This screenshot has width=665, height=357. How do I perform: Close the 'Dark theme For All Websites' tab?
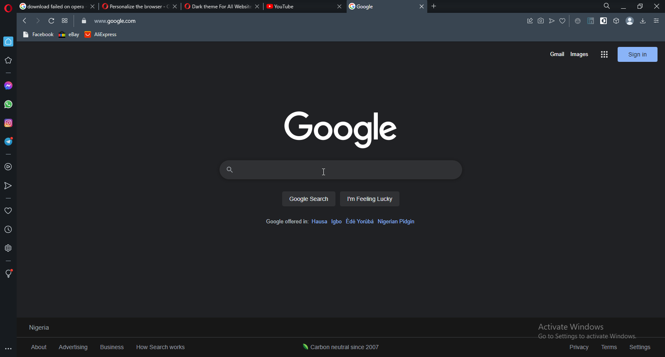[x=257, y=7]
